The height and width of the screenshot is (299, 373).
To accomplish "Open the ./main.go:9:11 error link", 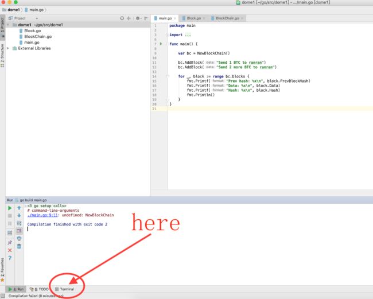I will [x=42, y=215].
